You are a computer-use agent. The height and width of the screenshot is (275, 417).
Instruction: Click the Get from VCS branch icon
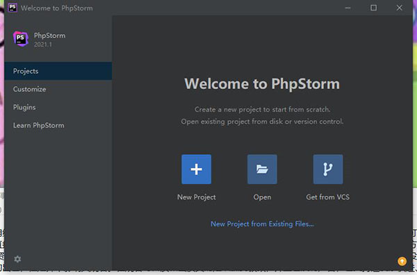328,169
